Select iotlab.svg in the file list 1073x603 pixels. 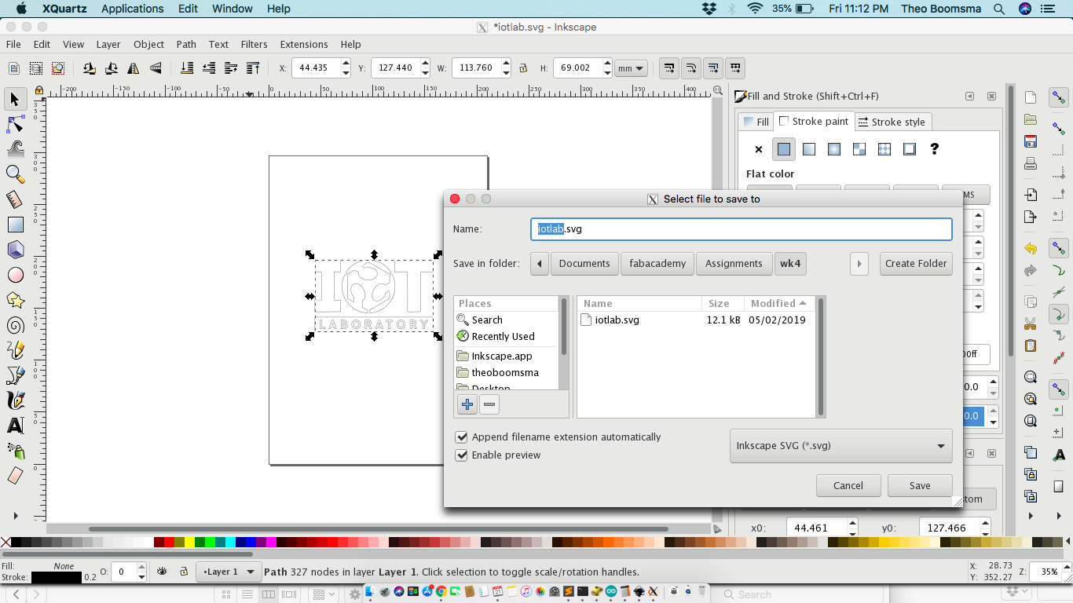pos(617,320)
